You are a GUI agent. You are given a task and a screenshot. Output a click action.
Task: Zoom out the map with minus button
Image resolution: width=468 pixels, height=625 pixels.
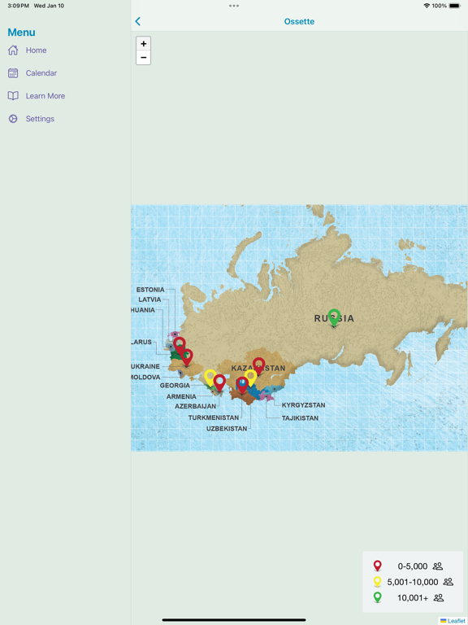point(143,58)
